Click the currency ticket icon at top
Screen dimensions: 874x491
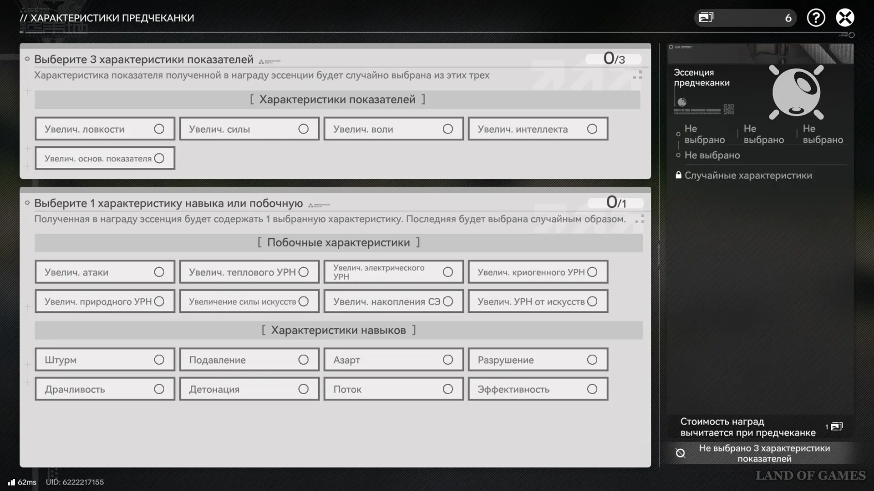click(706, 18)
